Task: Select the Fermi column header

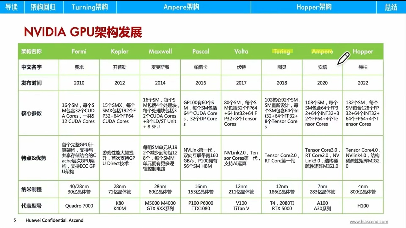Action: (x=79, y=51)
